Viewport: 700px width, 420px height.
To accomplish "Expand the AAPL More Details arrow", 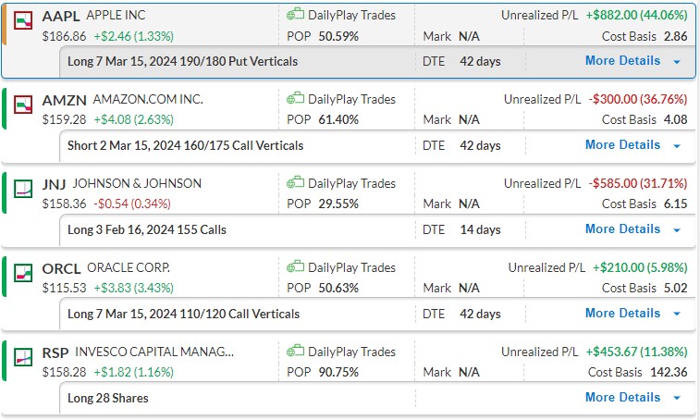I will (677, 62).
